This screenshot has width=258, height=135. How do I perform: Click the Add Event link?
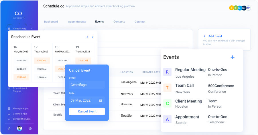[x=215, y=36]
